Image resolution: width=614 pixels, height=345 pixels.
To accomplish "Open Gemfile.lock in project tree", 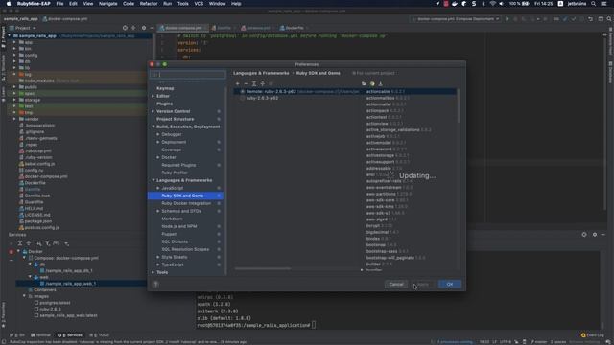I will point(37,195).
